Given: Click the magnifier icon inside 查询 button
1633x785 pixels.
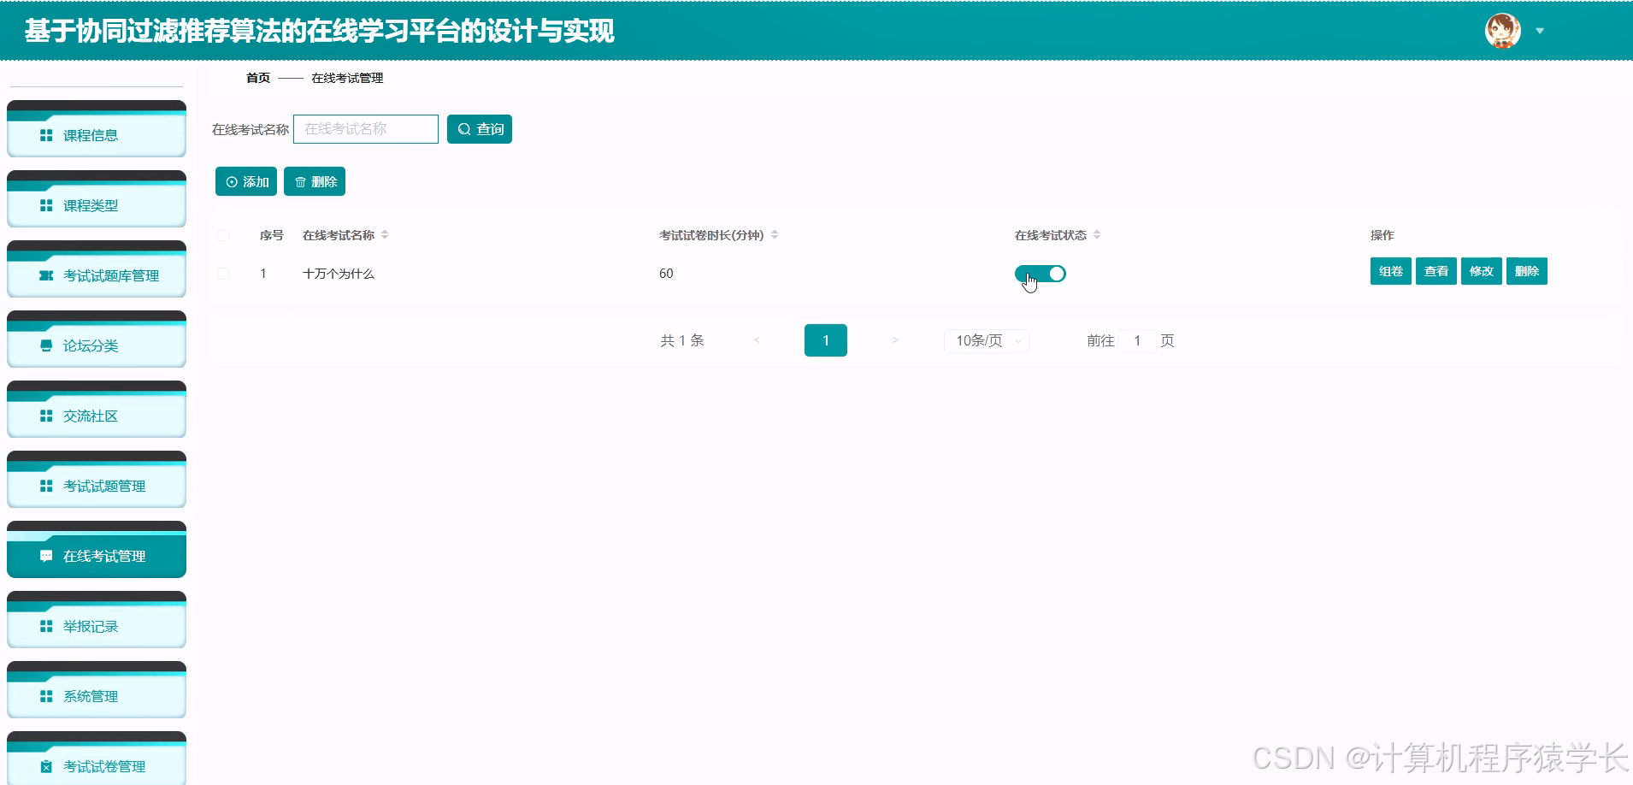Looking at the screenshot, I should click(x=464, y=128).
